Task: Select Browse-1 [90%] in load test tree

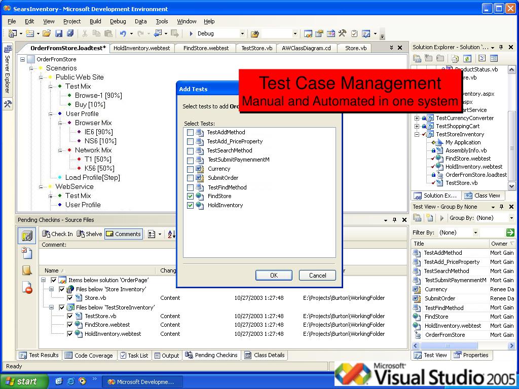Action: click(98, 96)
